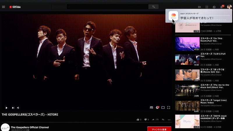Play the video
This screenshot has width=233, height=131.
tap(6, 108)
